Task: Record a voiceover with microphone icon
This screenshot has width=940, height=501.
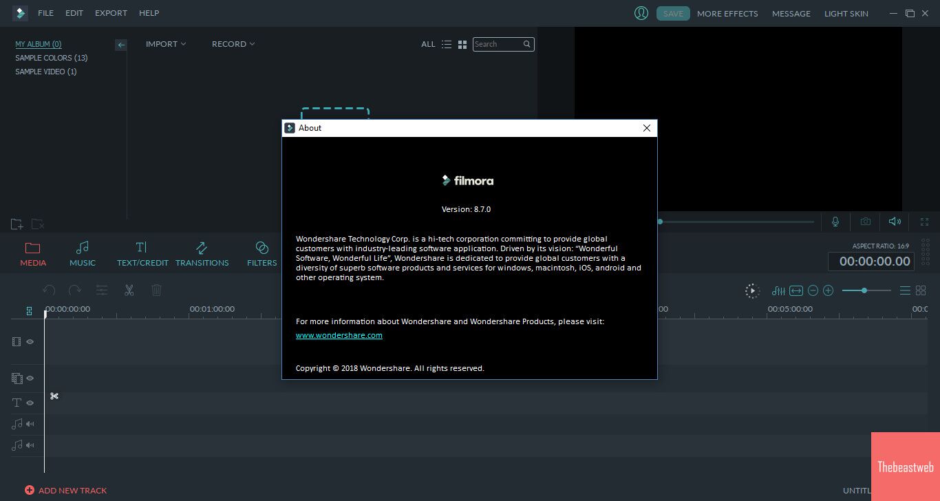Action: [x=835, y=222]
